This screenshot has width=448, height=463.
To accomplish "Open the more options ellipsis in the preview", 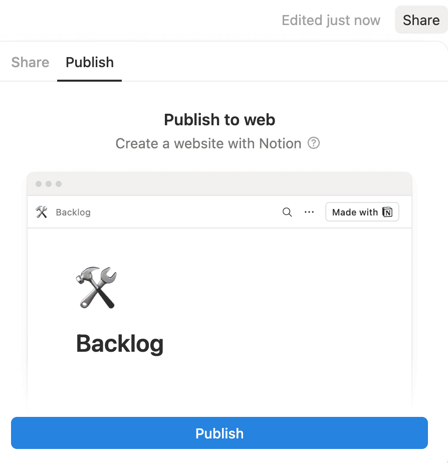I will tap(309, 212).
